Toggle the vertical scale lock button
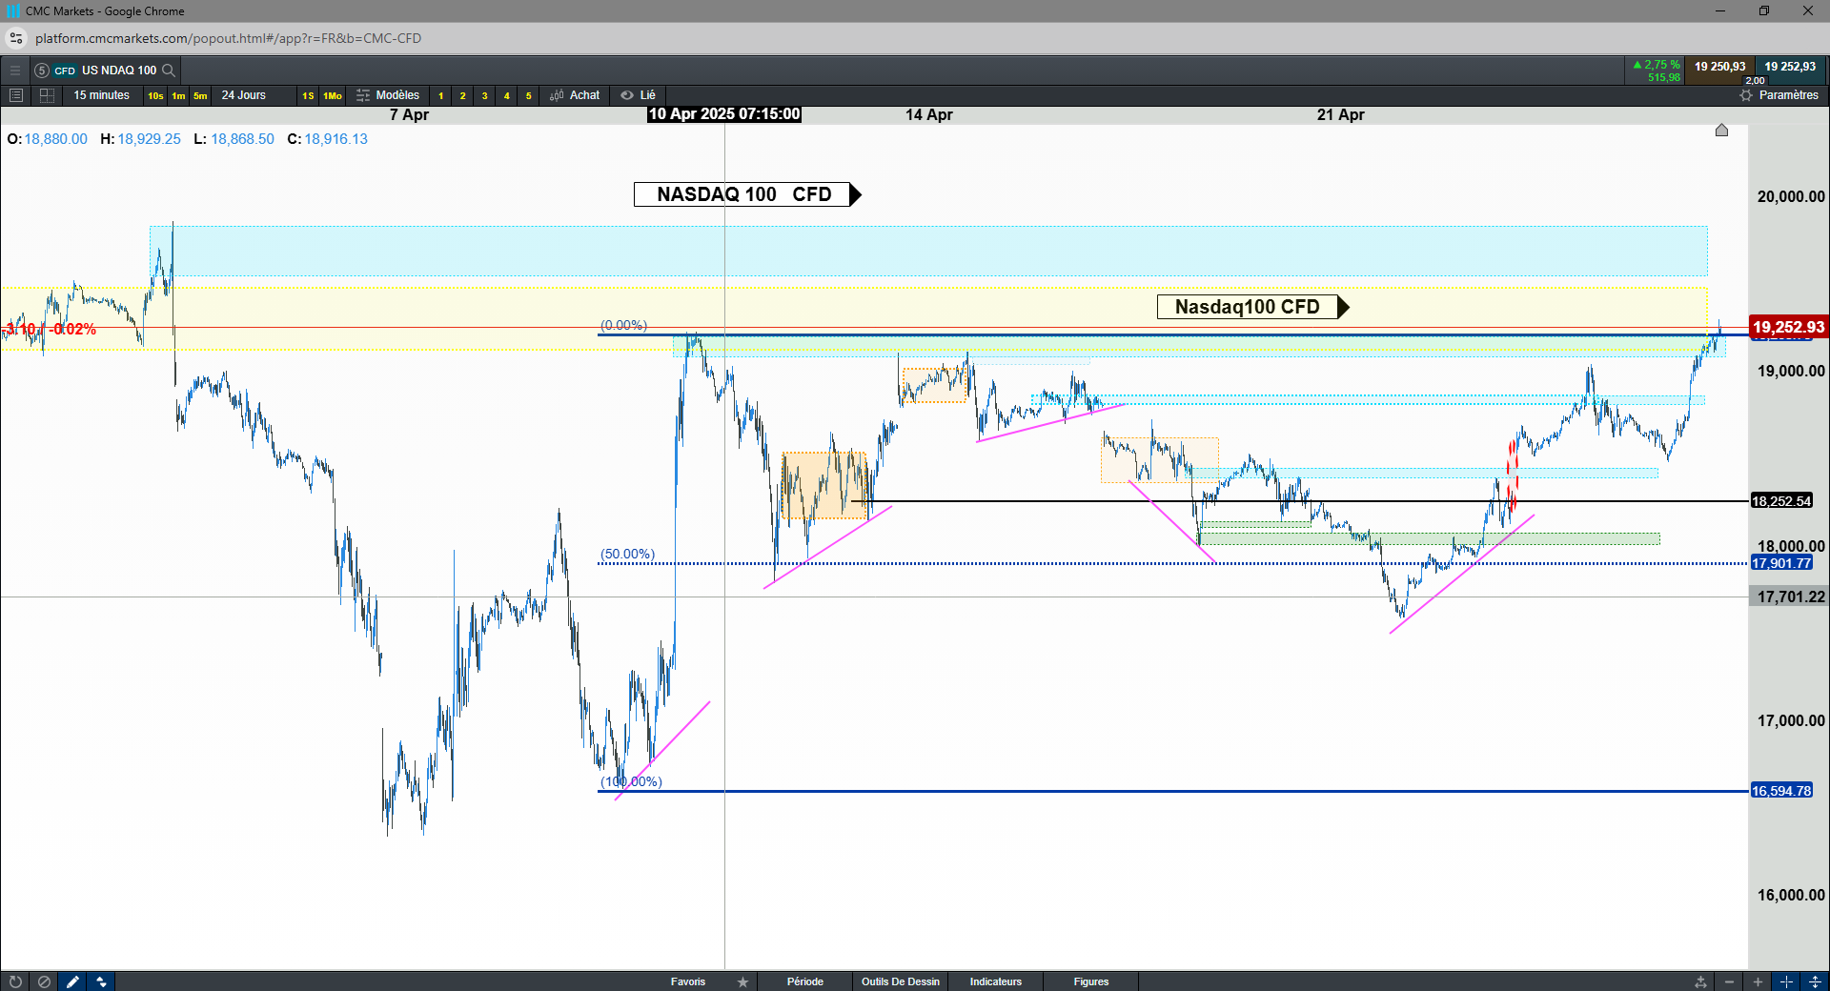Screen dimensions: 1830x991 coord(1815,981)
